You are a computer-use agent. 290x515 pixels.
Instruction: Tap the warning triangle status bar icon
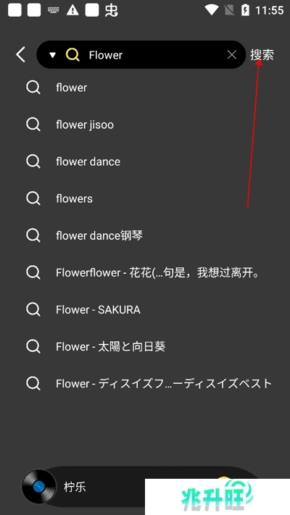[72, 11]
